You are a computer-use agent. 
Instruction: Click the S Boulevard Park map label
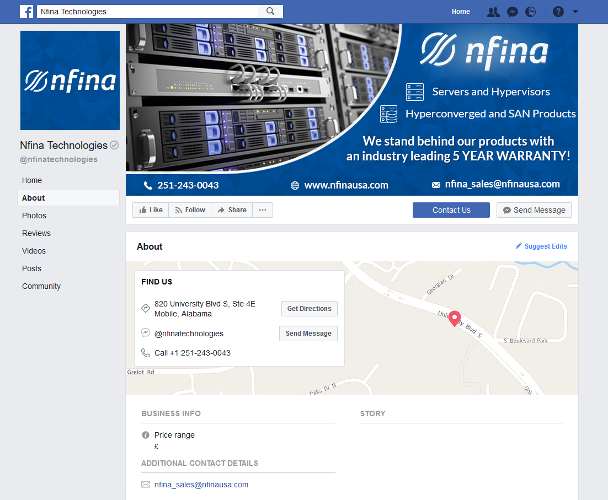(526, 341)
